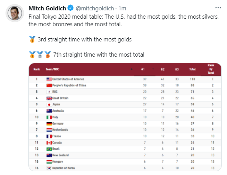
Task: Click the United States flag icon
Action: click(49, 79)
